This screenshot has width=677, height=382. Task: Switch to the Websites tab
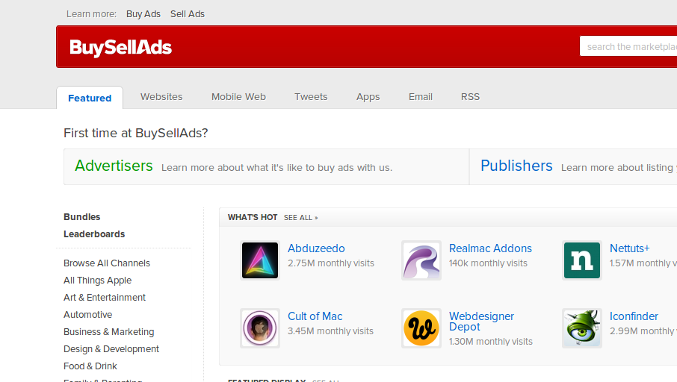click(x=161, y=96)
